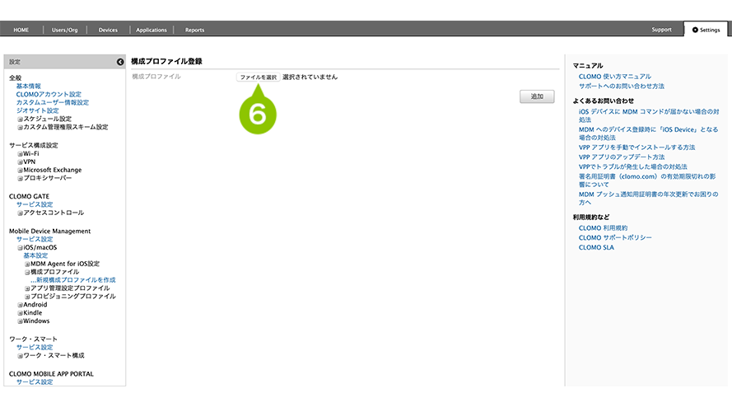The width and height of the screenshot is (732, 412).
Task: Open Support link in top bar
Action: pyautogui.click(x=661, y=30)
